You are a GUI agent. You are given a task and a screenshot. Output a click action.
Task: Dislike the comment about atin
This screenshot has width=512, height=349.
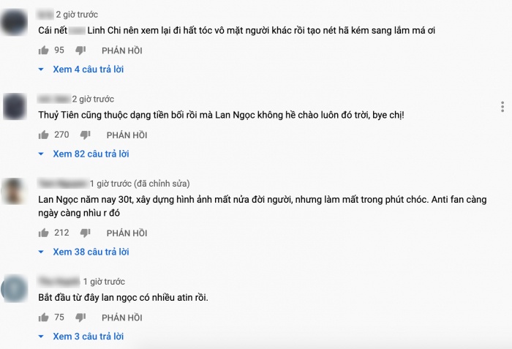pyautogui.click(x=80, y=318)
